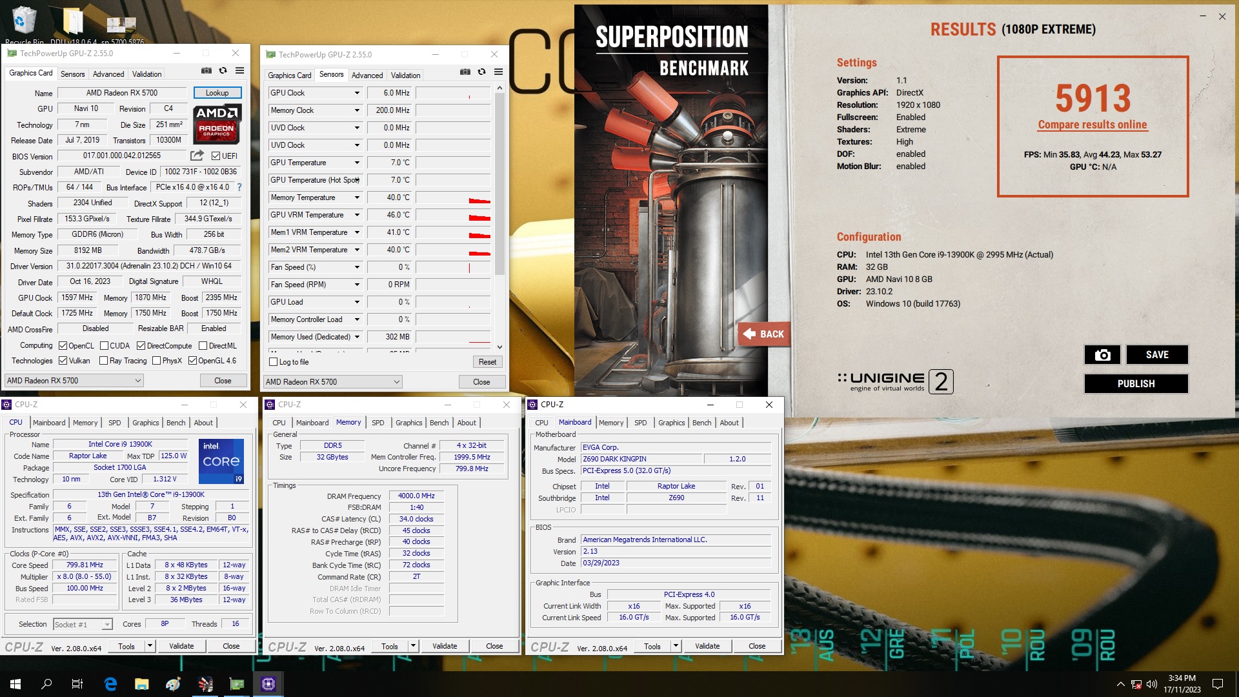The height and width of the screenshot is (697, 1239).
Task: Open the notification center icon
Action: (x=1218, y=684)
